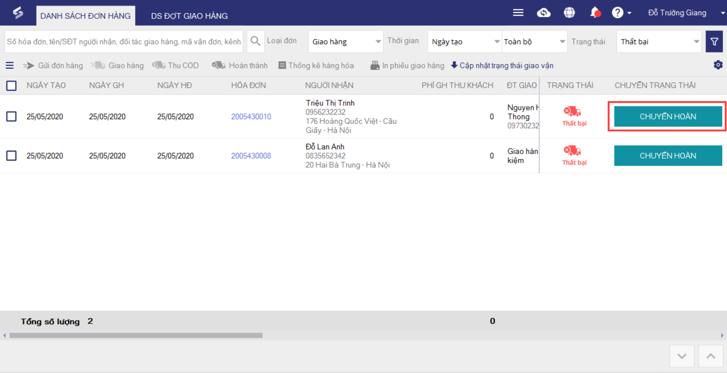Image resolution: width=727 pixels, height=373 pixels.
Task: Click the scrollbar right arrow
Action: pos(722,336)
